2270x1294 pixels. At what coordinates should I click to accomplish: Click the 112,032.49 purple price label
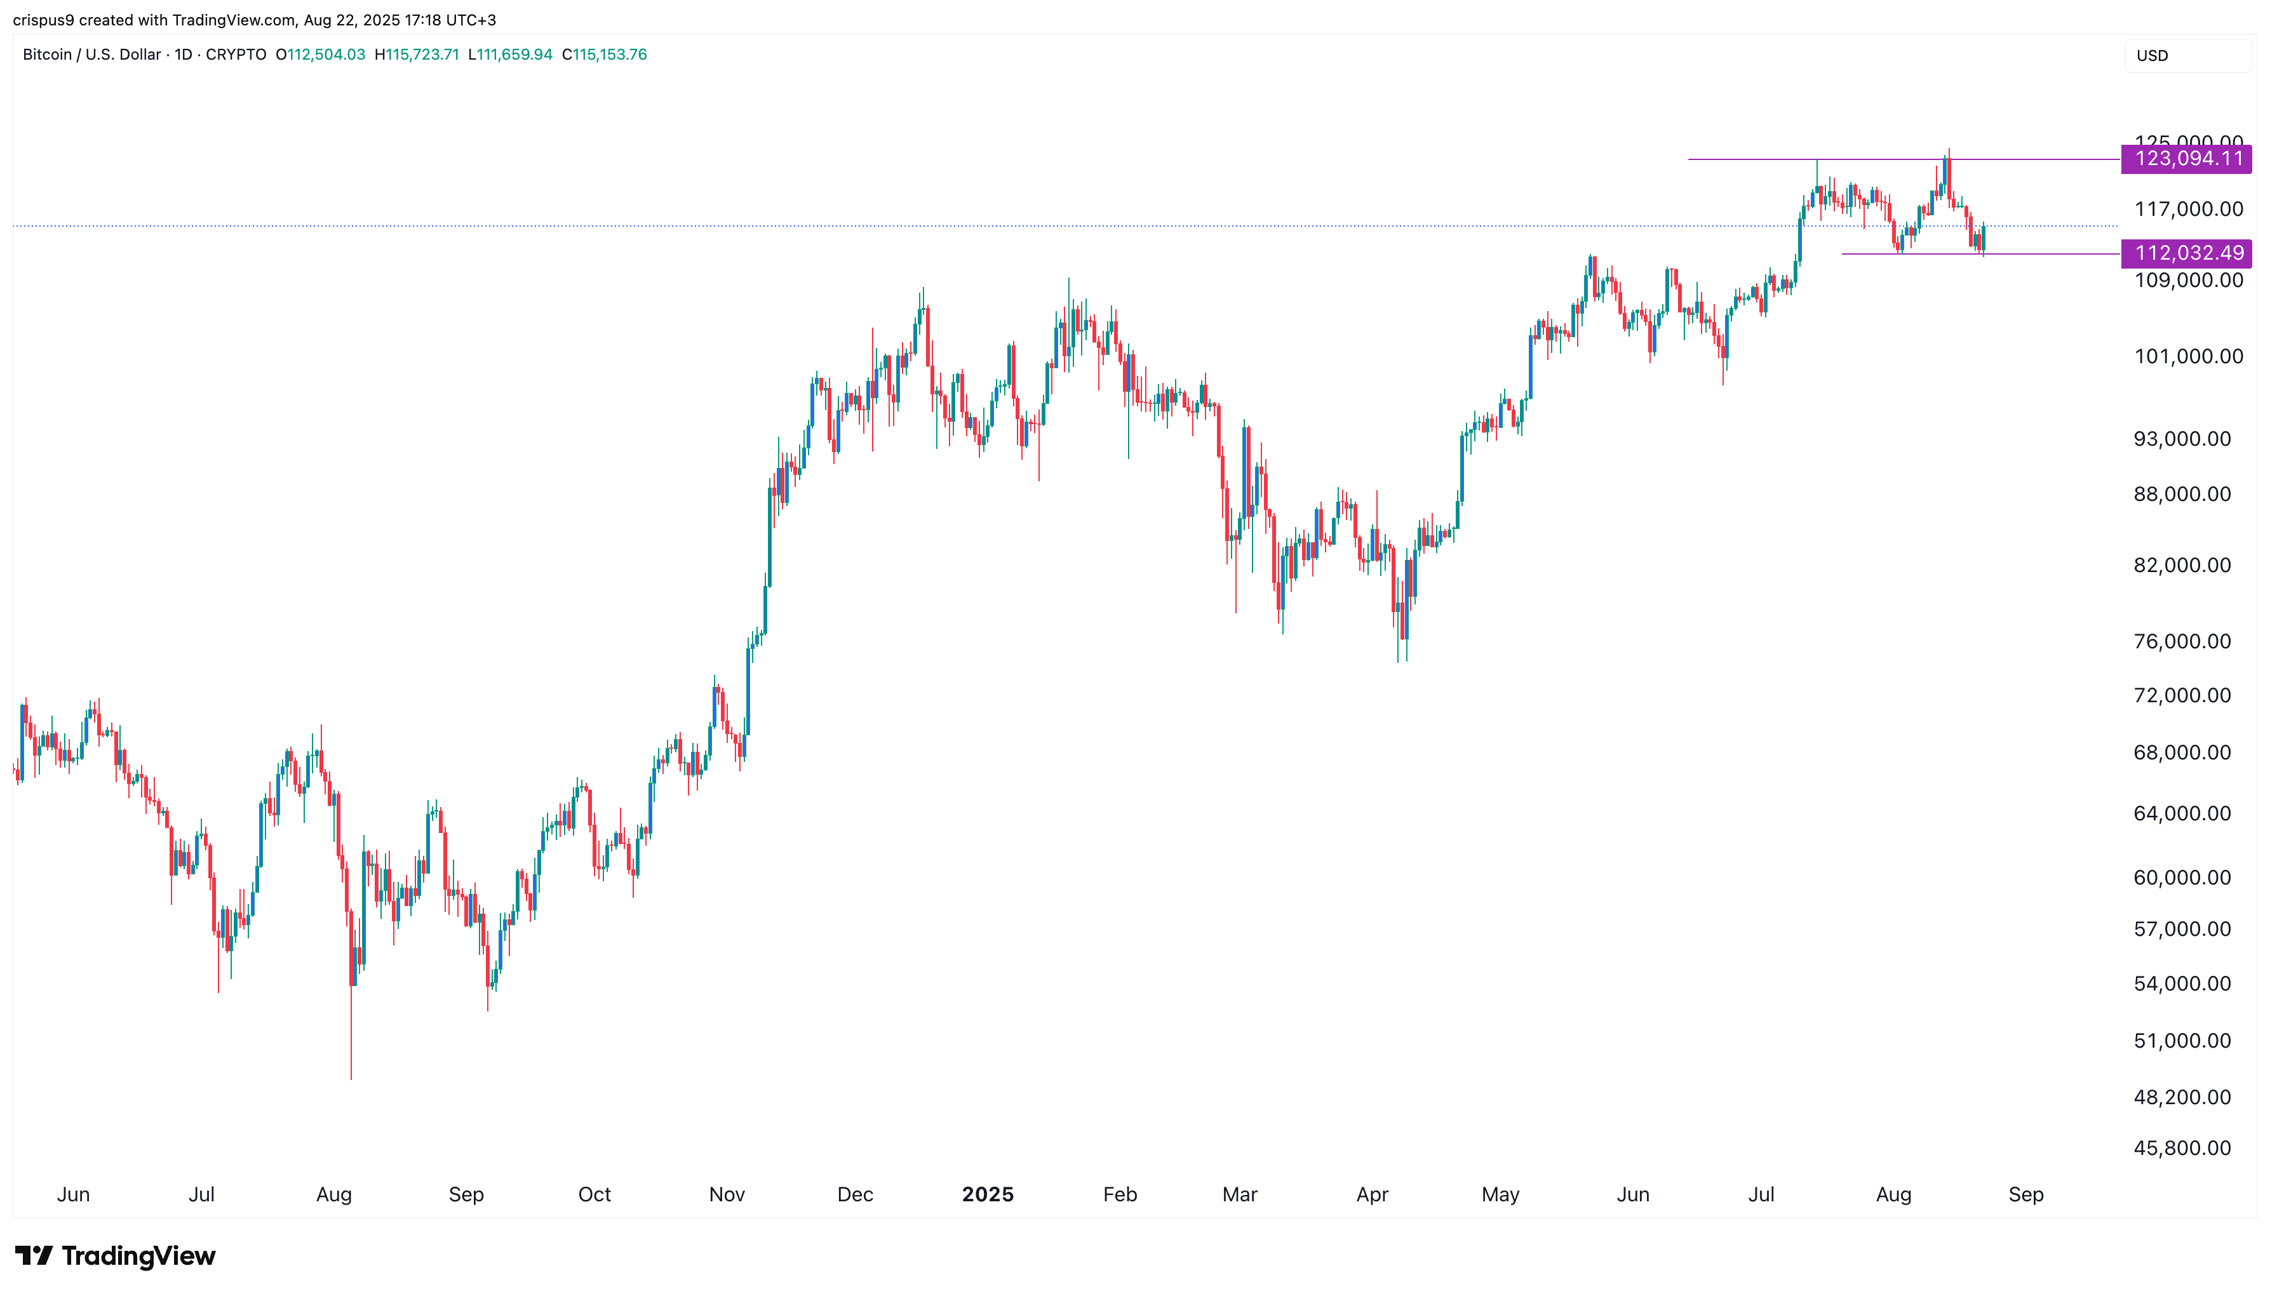(x=2187, y=253)
